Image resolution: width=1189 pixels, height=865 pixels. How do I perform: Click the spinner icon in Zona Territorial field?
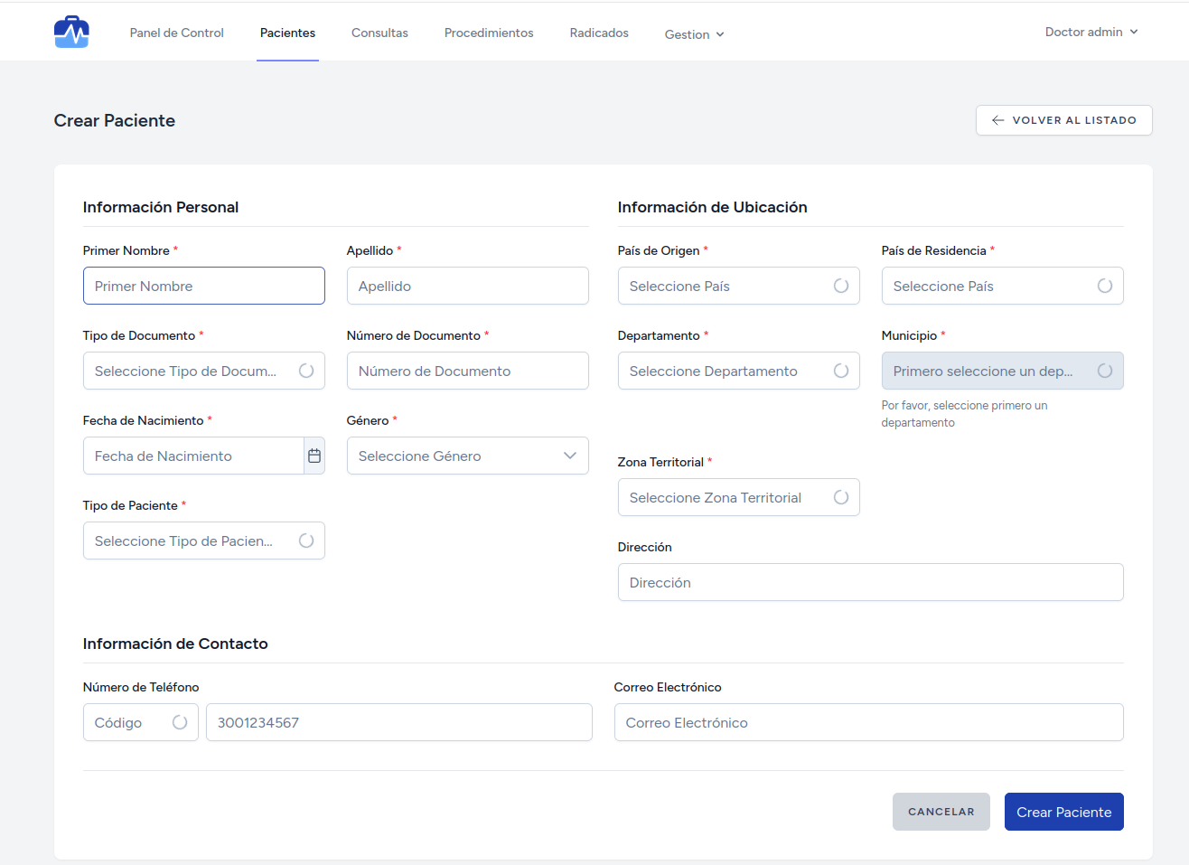pyautogui.click(x=840, y=497)
